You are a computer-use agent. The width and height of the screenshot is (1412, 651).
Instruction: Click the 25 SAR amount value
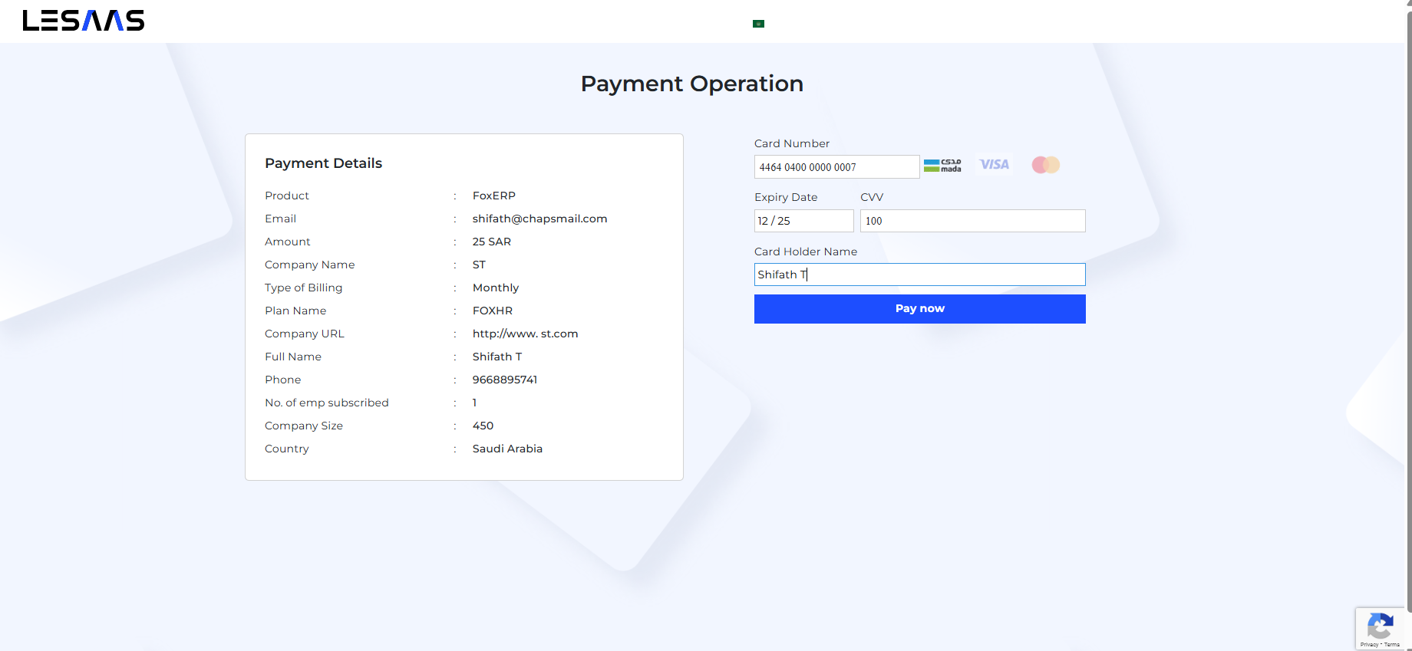click(491, 242)
